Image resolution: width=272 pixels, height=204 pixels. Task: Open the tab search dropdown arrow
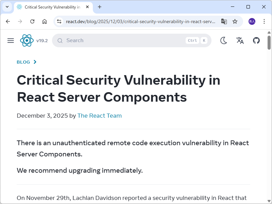pos(7,7)
